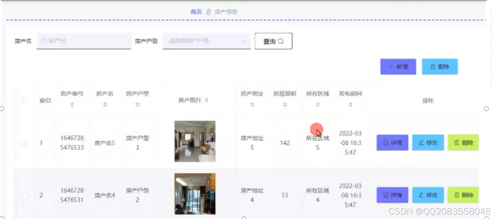Click the 房产信息 breadcrumb item
Screen dimensions: 492x219
tap(226, 12)
